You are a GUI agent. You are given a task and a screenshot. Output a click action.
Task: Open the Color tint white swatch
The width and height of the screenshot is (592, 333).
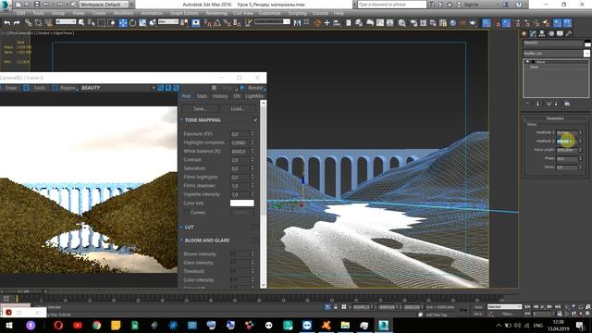tap(242, 203)
